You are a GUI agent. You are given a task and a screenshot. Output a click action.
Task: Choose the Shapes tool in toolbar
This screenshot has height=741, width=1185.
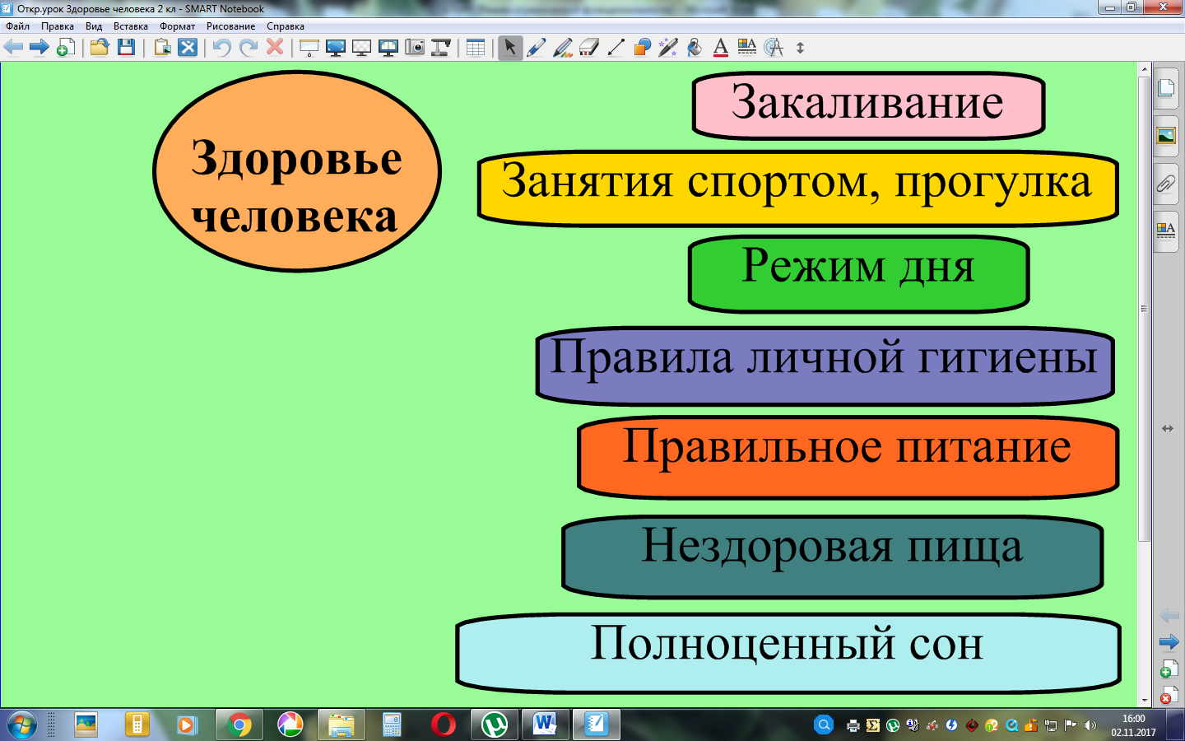[642, 48]
